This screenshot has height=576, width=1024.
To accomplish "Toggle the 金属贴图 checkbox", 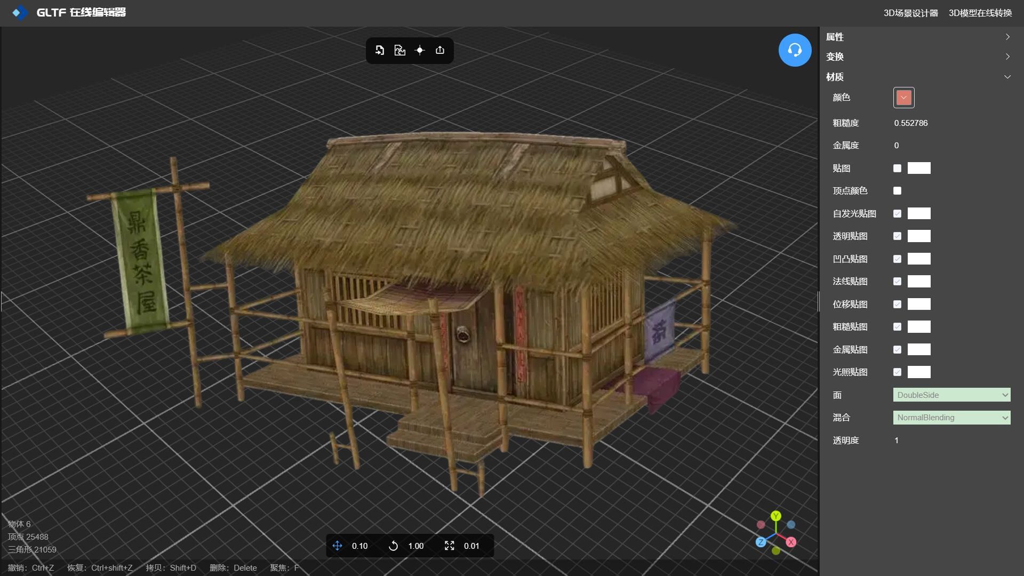I will click(897, 349).
